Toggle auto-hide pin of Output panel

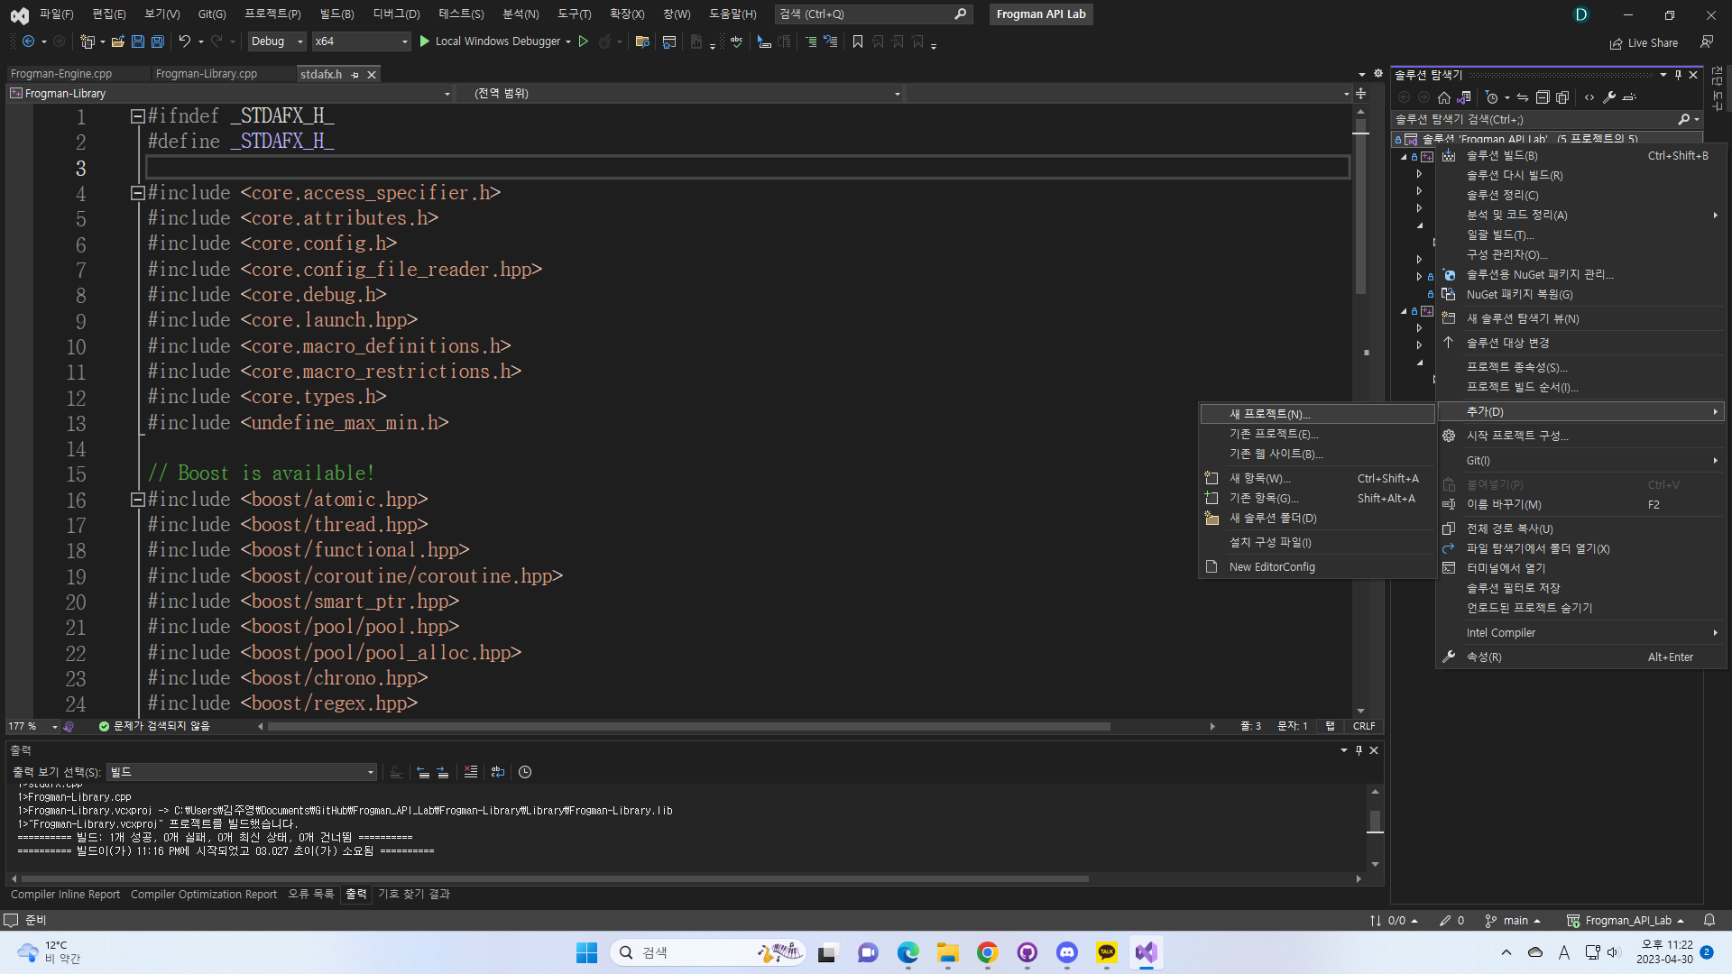pos(1359,750)
